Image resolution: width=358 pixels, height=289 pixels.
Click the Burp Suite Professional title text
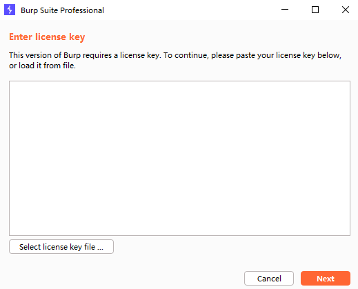[x=62, y=10]
